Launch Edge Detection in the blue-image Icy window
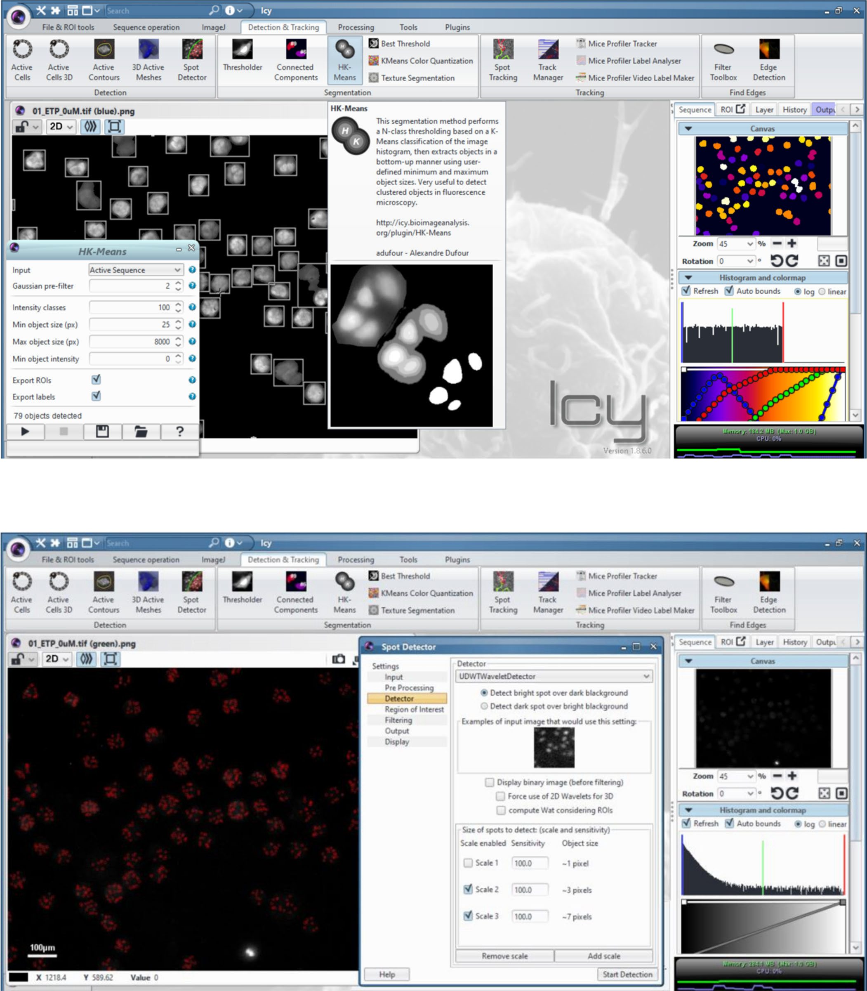 769,61
